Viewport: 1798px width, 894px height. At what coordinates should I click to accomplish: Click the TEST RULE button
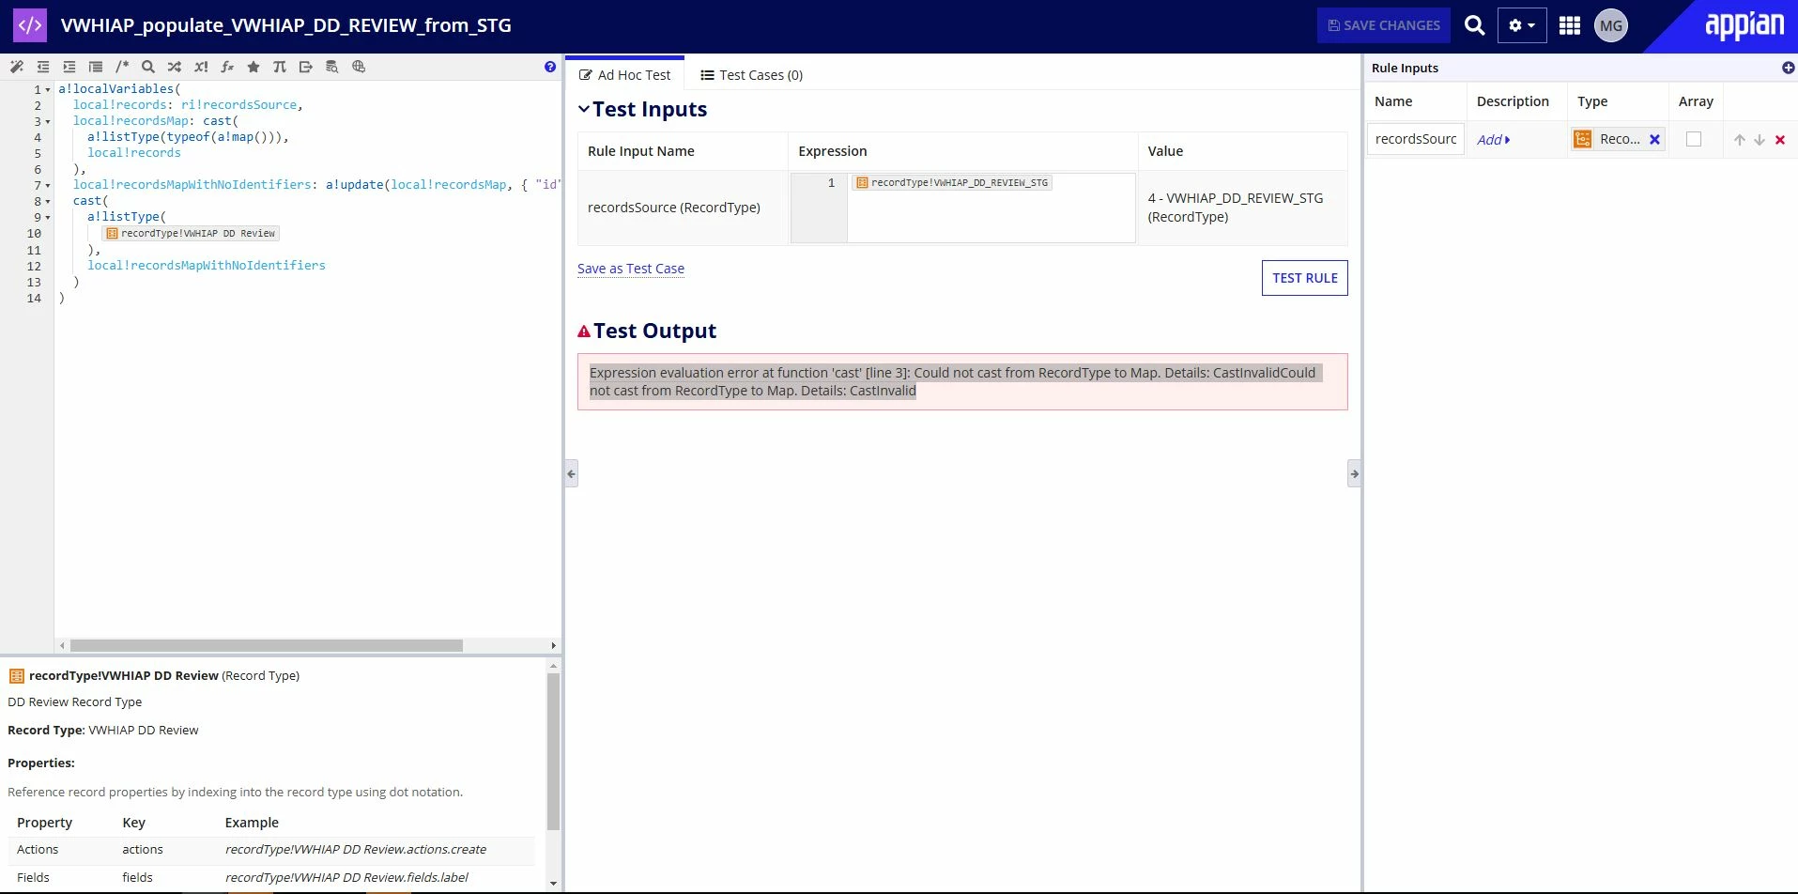[x=1305, y=278]
